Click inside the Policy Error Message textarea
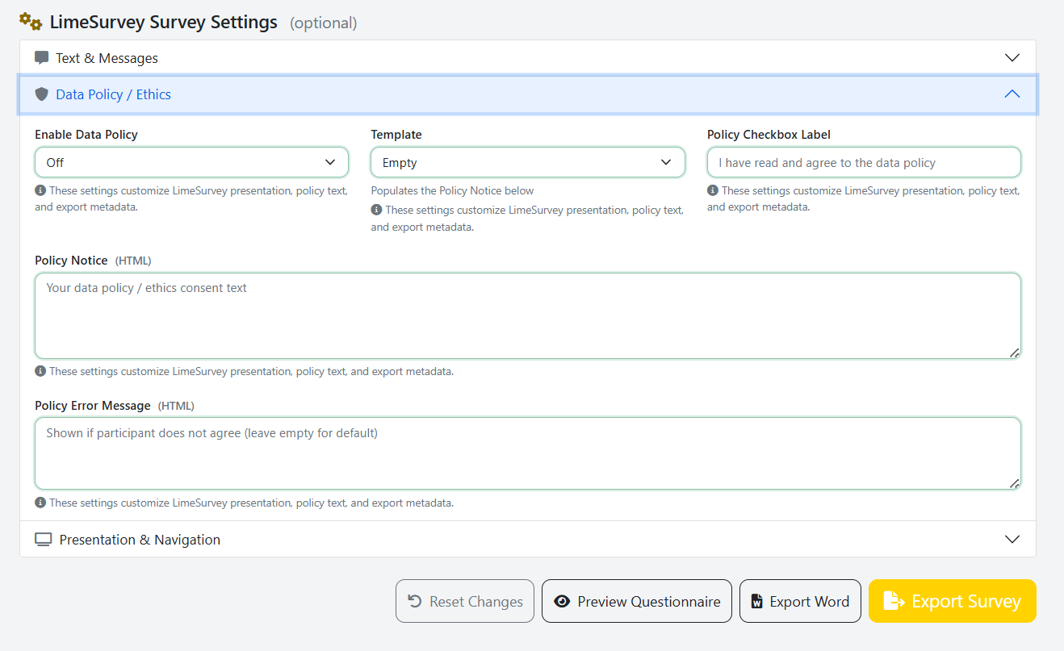Screen dimensions: 1064x651 (528, 453)
